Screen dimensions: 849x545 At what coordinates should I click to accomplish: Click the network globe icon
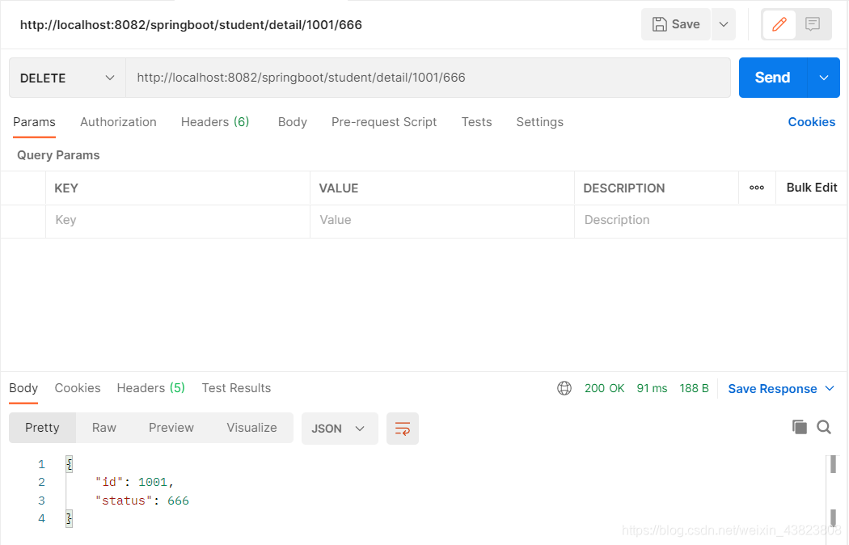[564, 389]
